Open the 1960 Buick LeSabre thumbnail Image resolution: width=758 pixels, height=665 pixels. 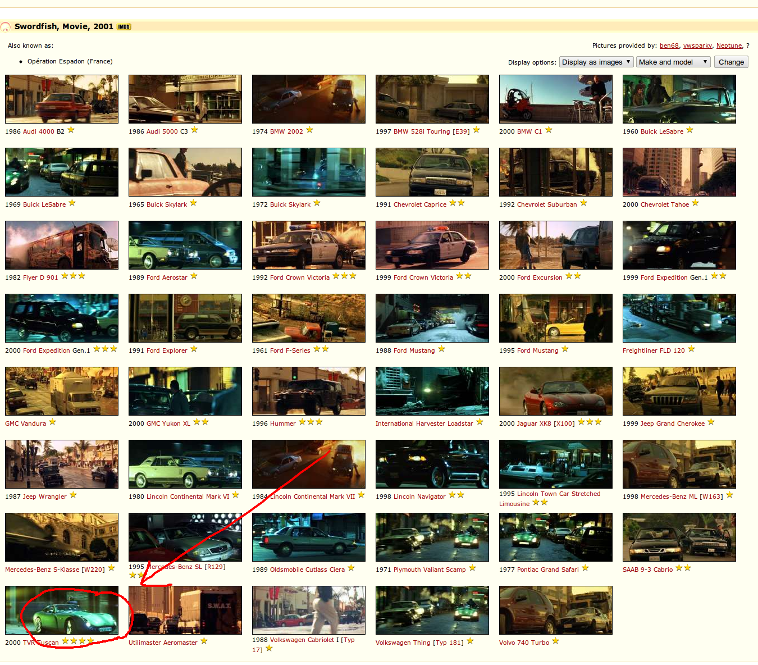[x=679, y=99]
